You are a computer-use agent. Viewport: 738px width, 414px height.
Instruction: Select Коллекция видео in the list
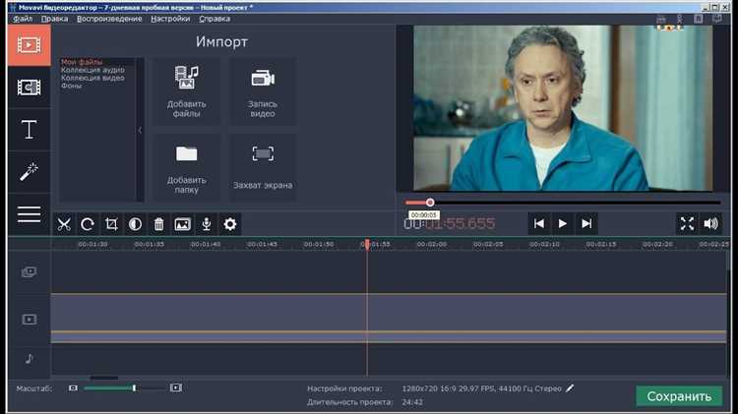tap(92, 78)
